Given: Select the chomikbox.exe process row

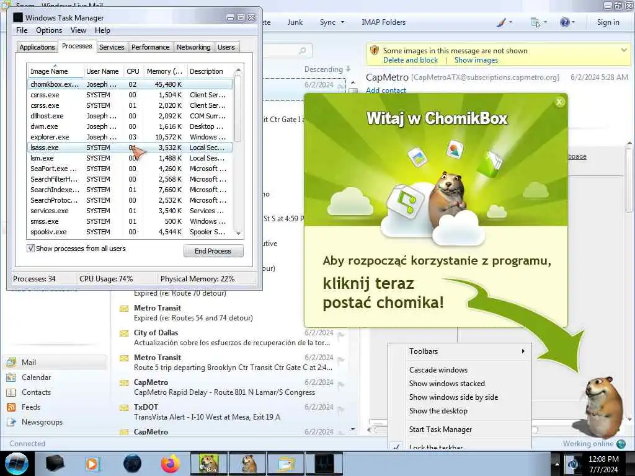Looking at the screenshot, I should (x=130, y=84).
